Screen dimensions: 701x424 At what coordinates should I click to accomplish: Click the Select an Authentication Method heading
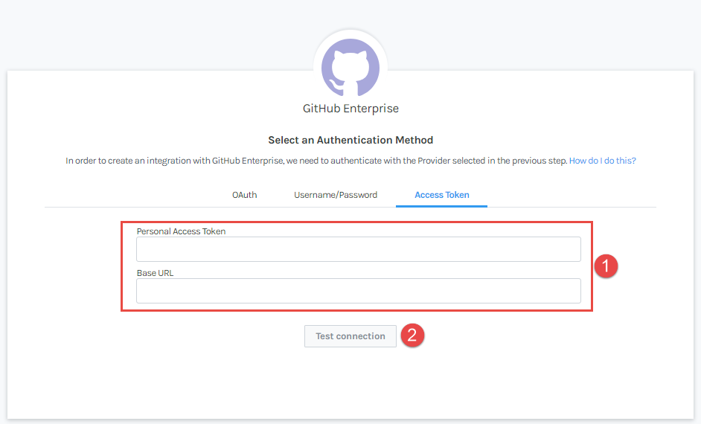[350, 140]
